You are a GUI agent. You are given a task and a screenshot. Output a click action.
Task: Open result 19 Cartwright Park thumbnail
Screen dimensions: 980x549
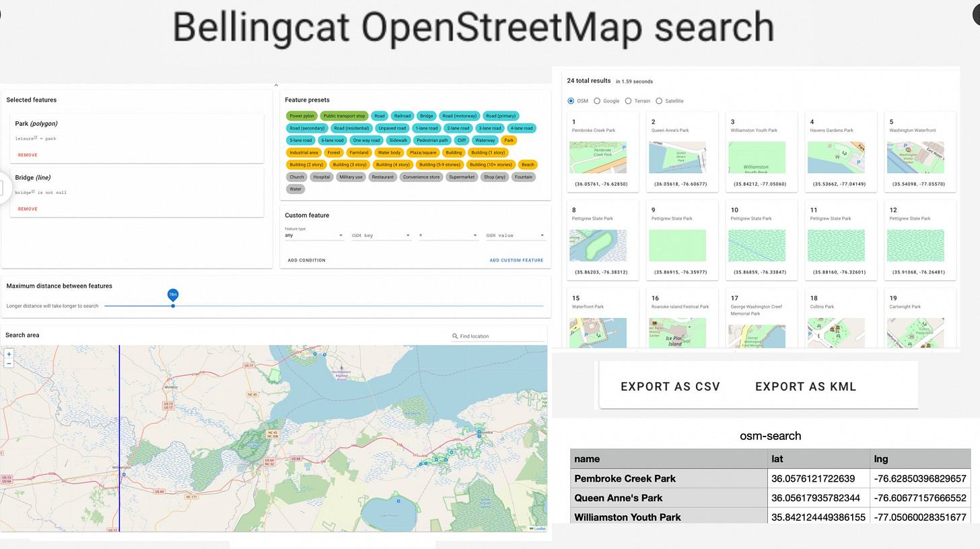click(x=915, y=333)
